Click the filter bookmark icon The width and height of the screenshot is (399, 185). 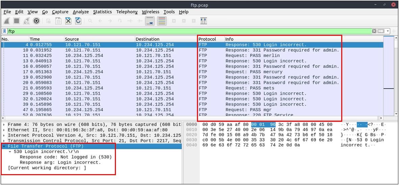(4, 31)
